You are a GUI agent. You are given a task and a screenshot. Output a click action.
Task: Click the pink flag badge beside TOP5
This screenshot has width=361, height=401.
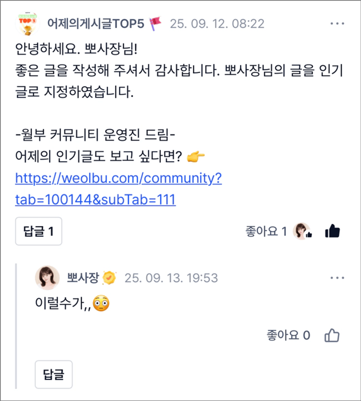pos(155,23)
